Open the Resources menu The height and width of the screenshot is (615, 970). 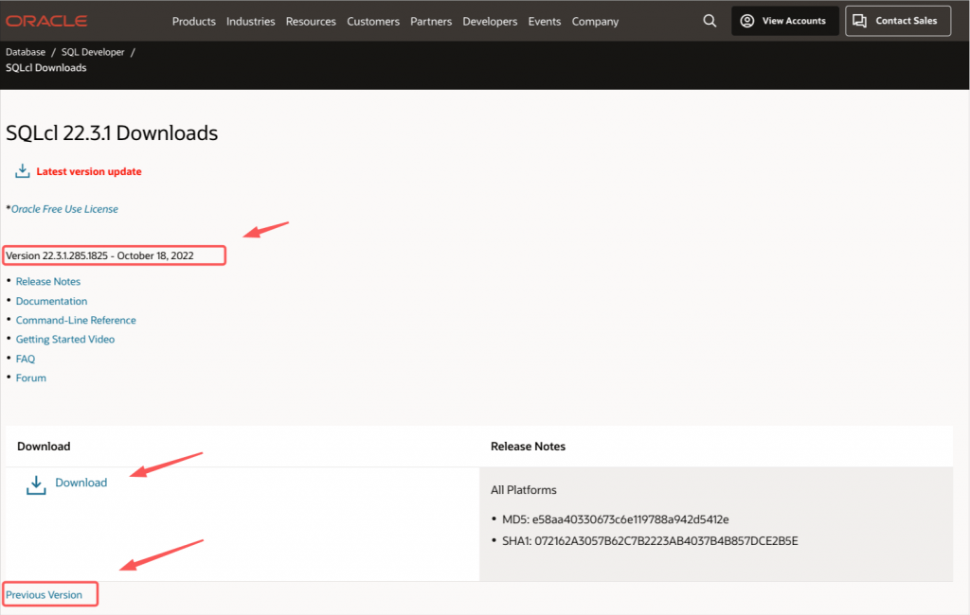coord(311,21)
